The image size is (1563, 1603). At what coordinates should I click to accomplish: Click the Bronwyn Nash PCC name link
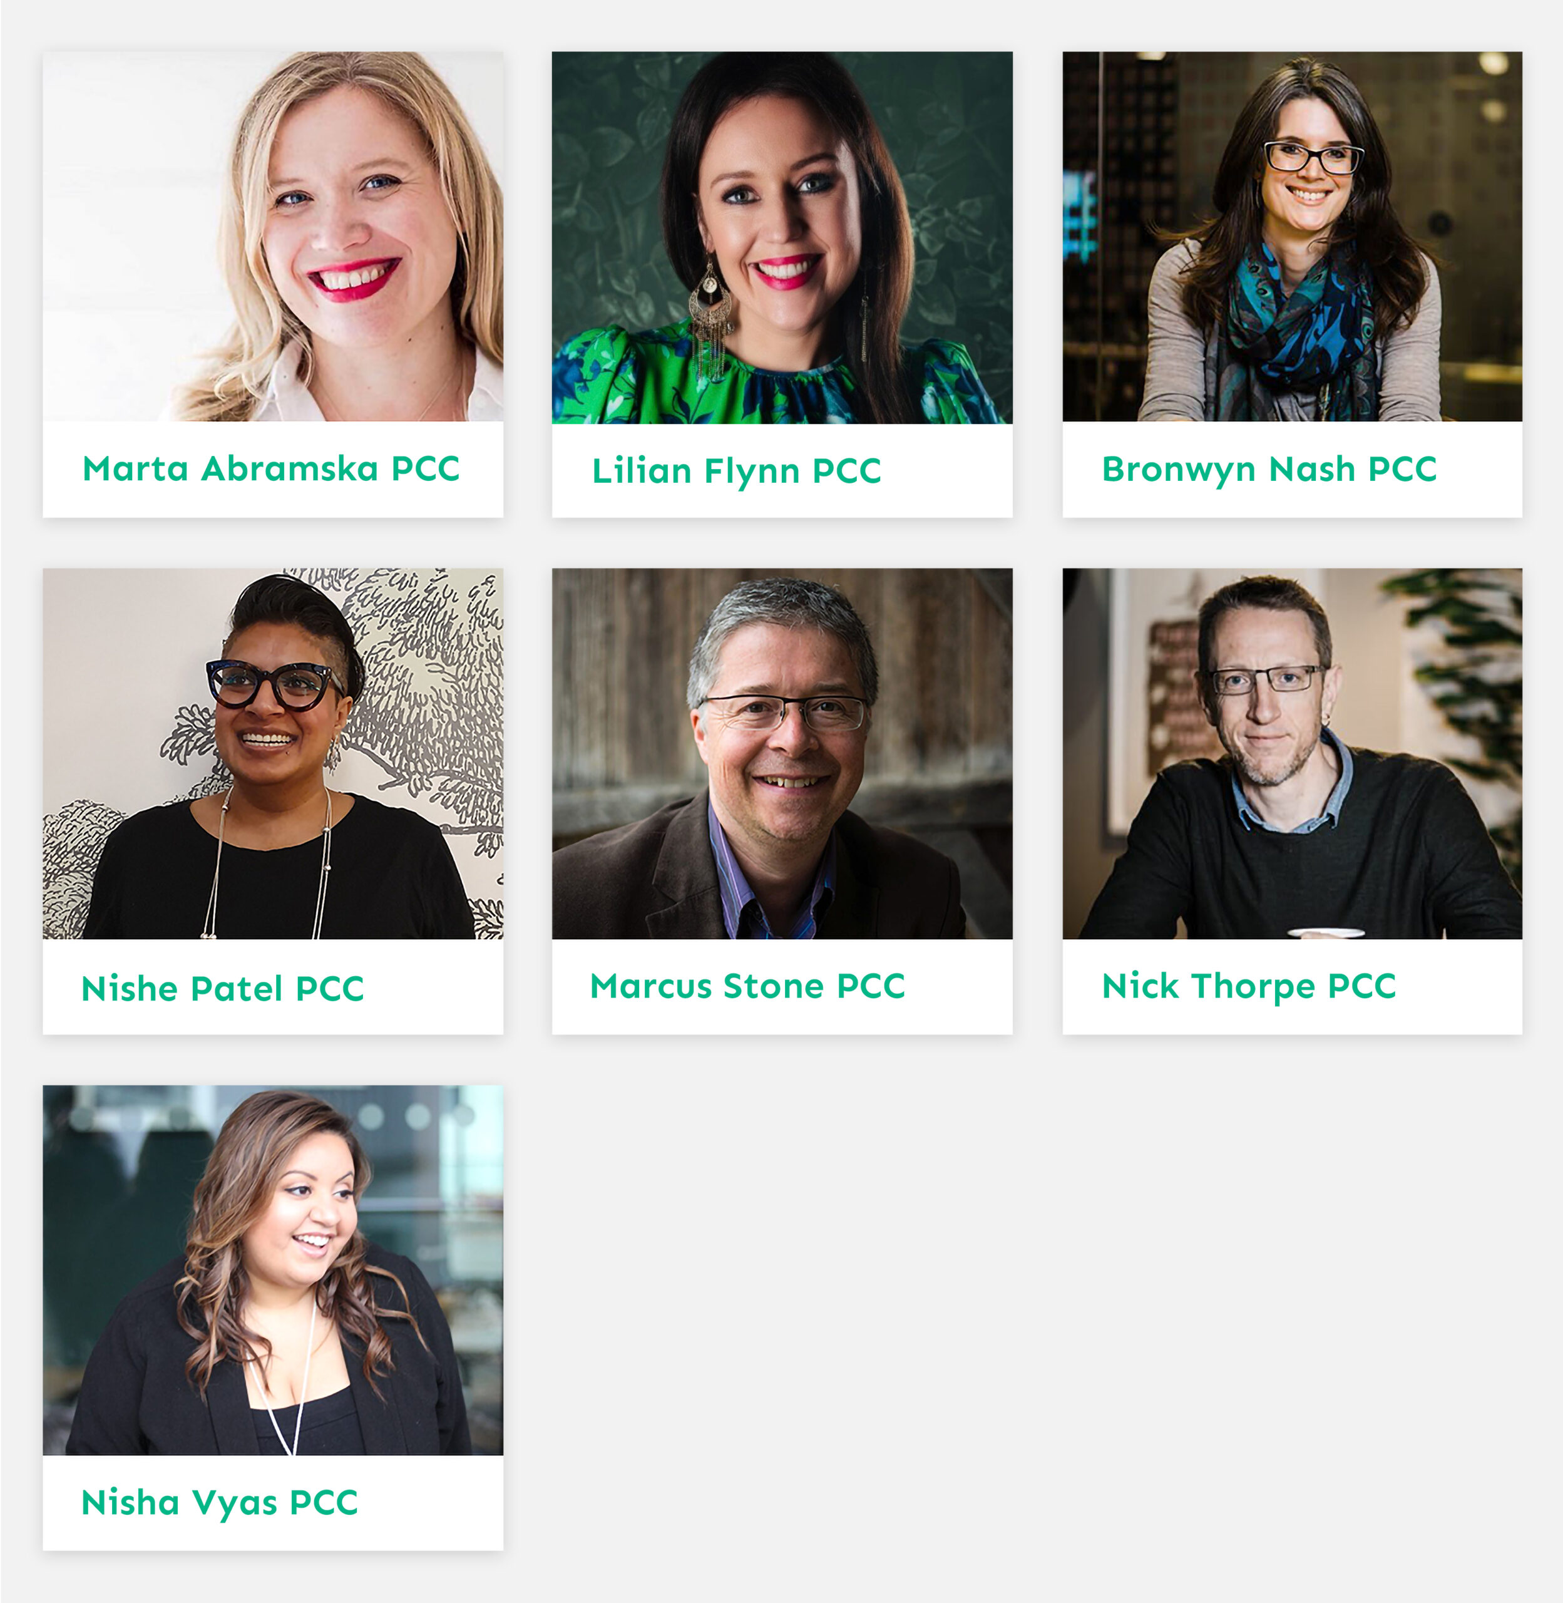pos(1269,470)
